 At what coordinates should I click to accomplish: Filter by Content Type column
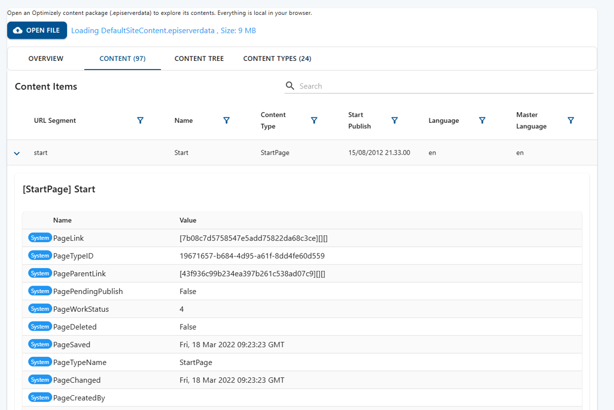tap(314, 120)
